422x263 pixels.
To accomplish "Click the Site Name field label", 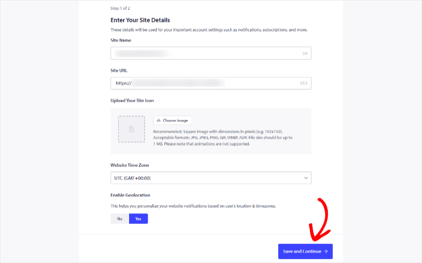I will click(x=121, y=40).
